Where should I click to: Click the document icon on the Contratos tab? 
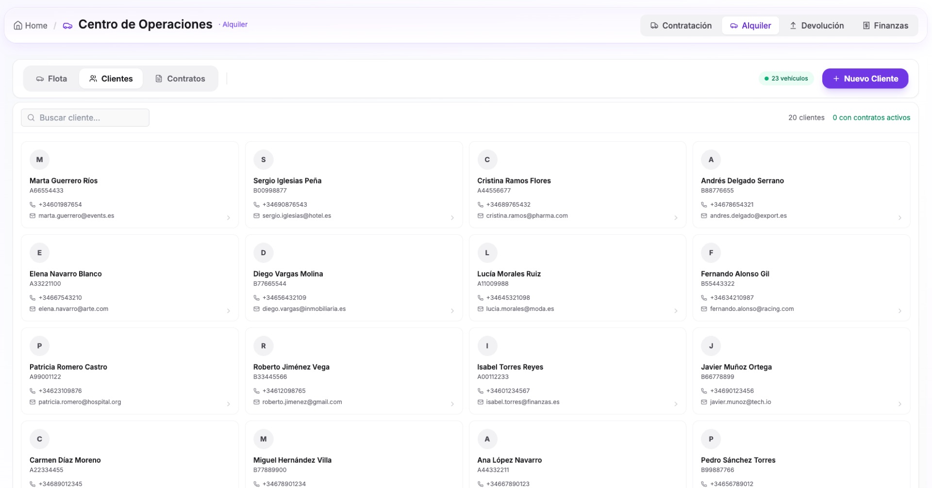158,78
